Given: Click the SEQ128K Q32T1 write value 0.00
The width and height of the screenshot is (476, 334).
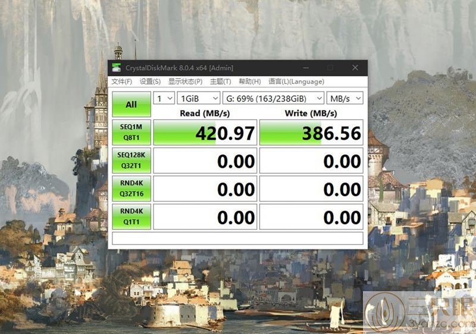Looking at the screenshot, I should (x=311, y=160).
